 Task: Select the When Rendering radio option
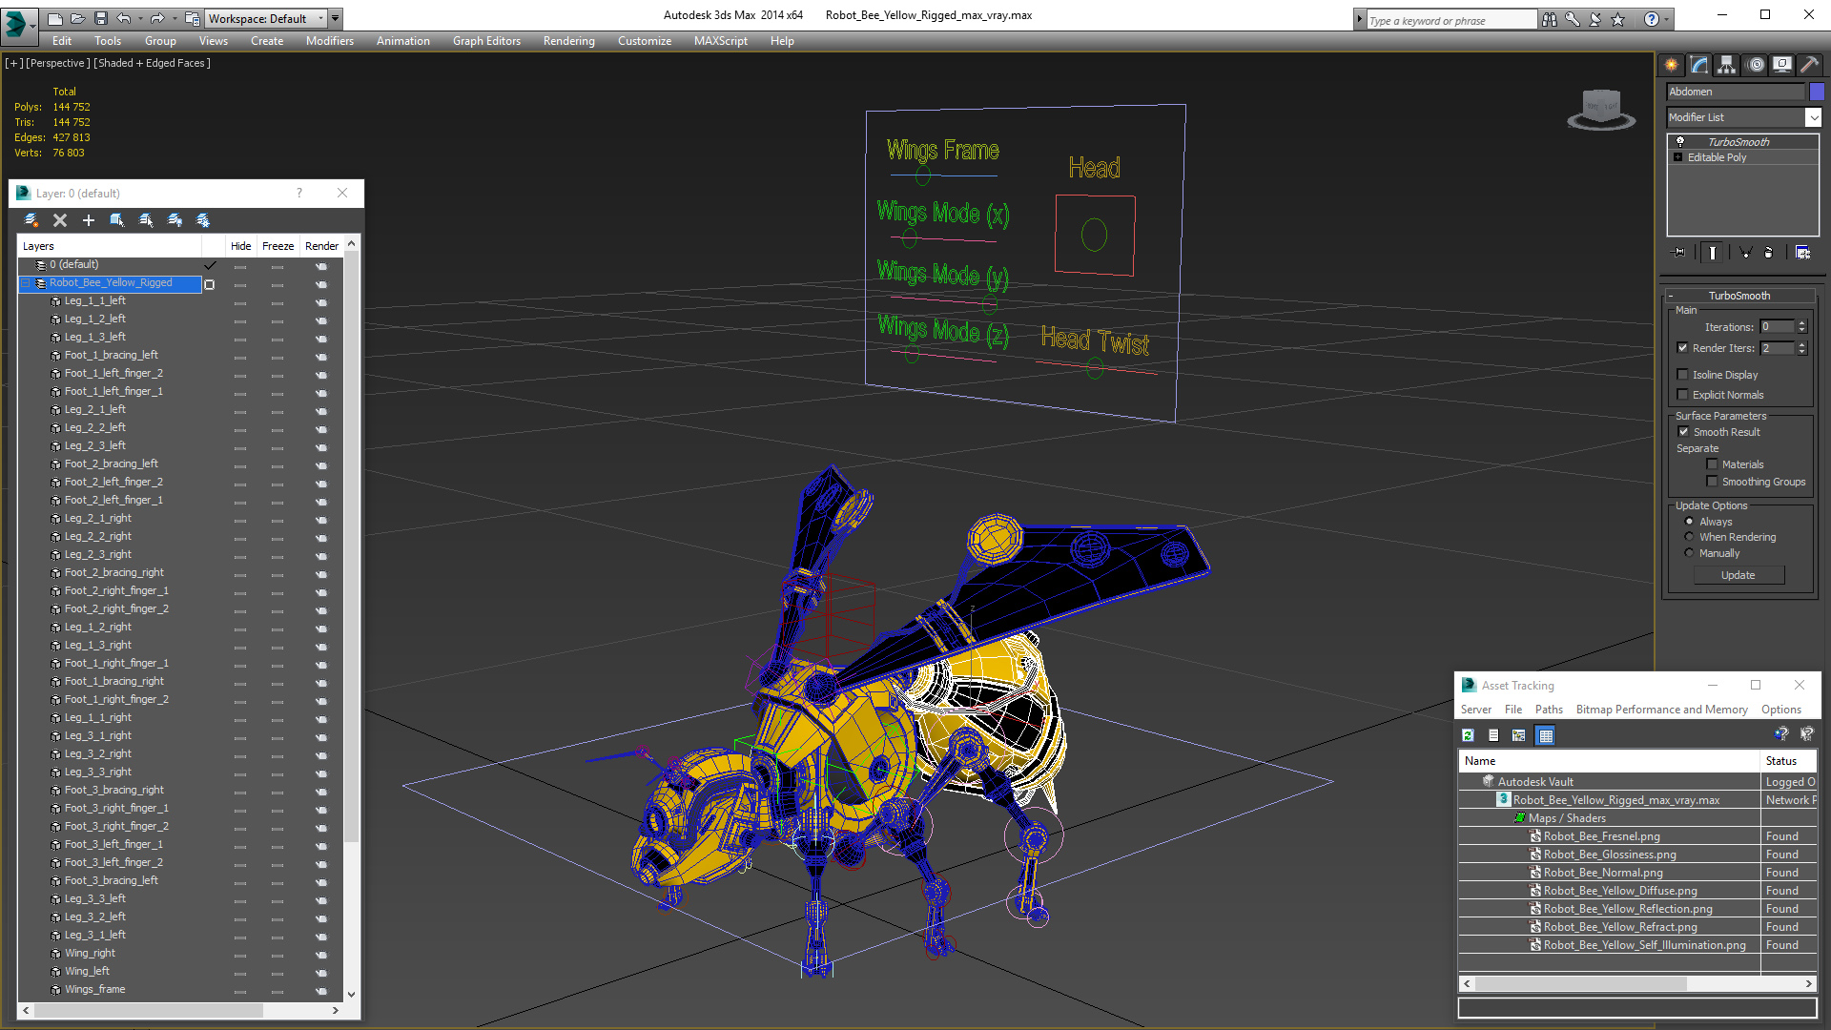1689,537
